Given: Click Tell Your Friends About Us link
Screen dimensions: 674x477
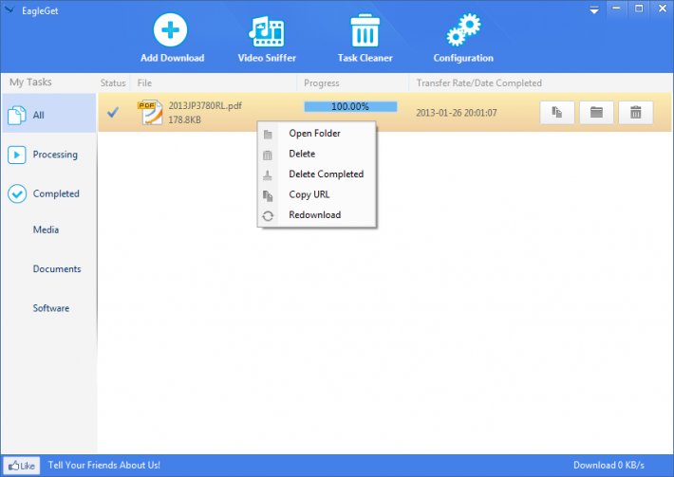Looking at the screenshot, I should pos(104,465).
